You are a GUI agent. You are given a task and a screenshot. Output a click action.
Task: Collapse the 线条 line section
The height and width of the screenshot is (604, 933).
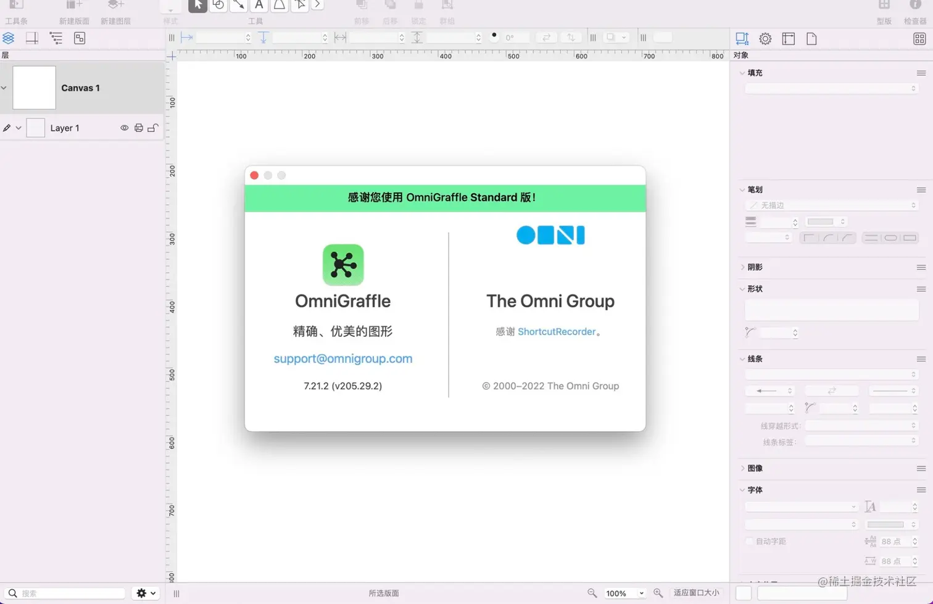742,358
